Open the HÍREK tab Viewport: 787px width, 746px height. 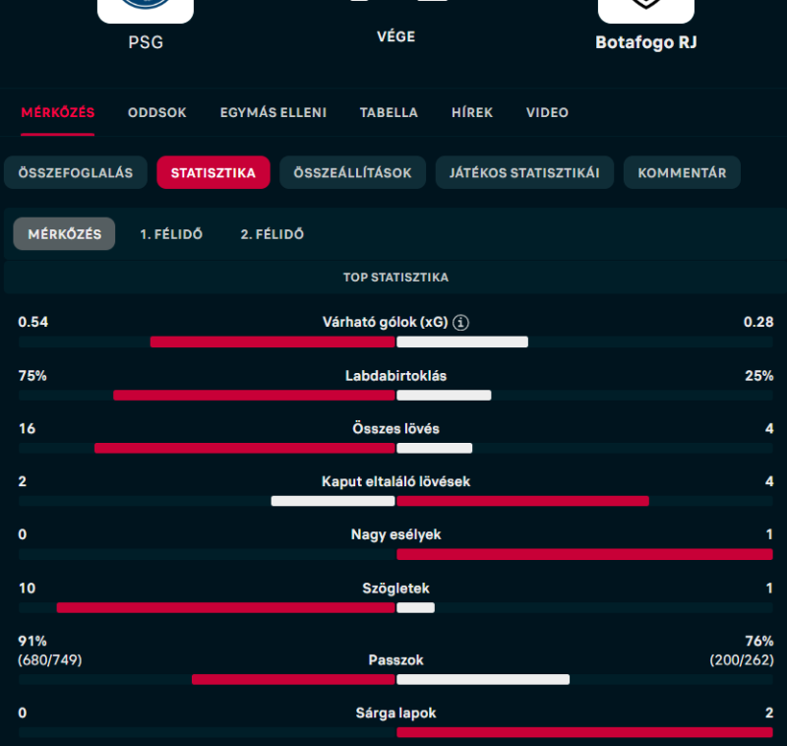[x=472, y=112]
